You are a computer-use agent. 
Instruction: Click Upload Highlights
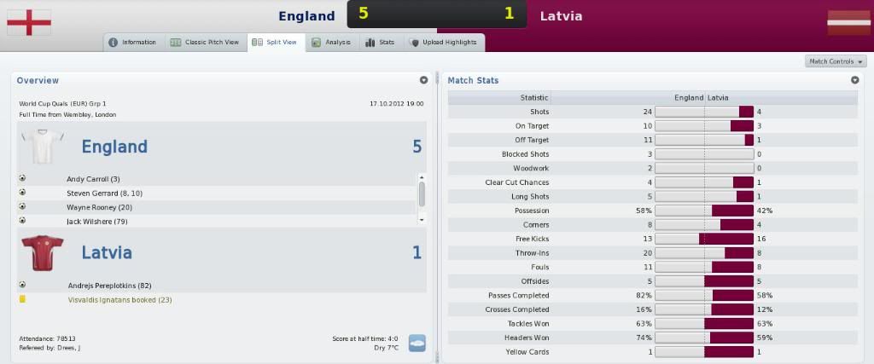pos(443,43)
